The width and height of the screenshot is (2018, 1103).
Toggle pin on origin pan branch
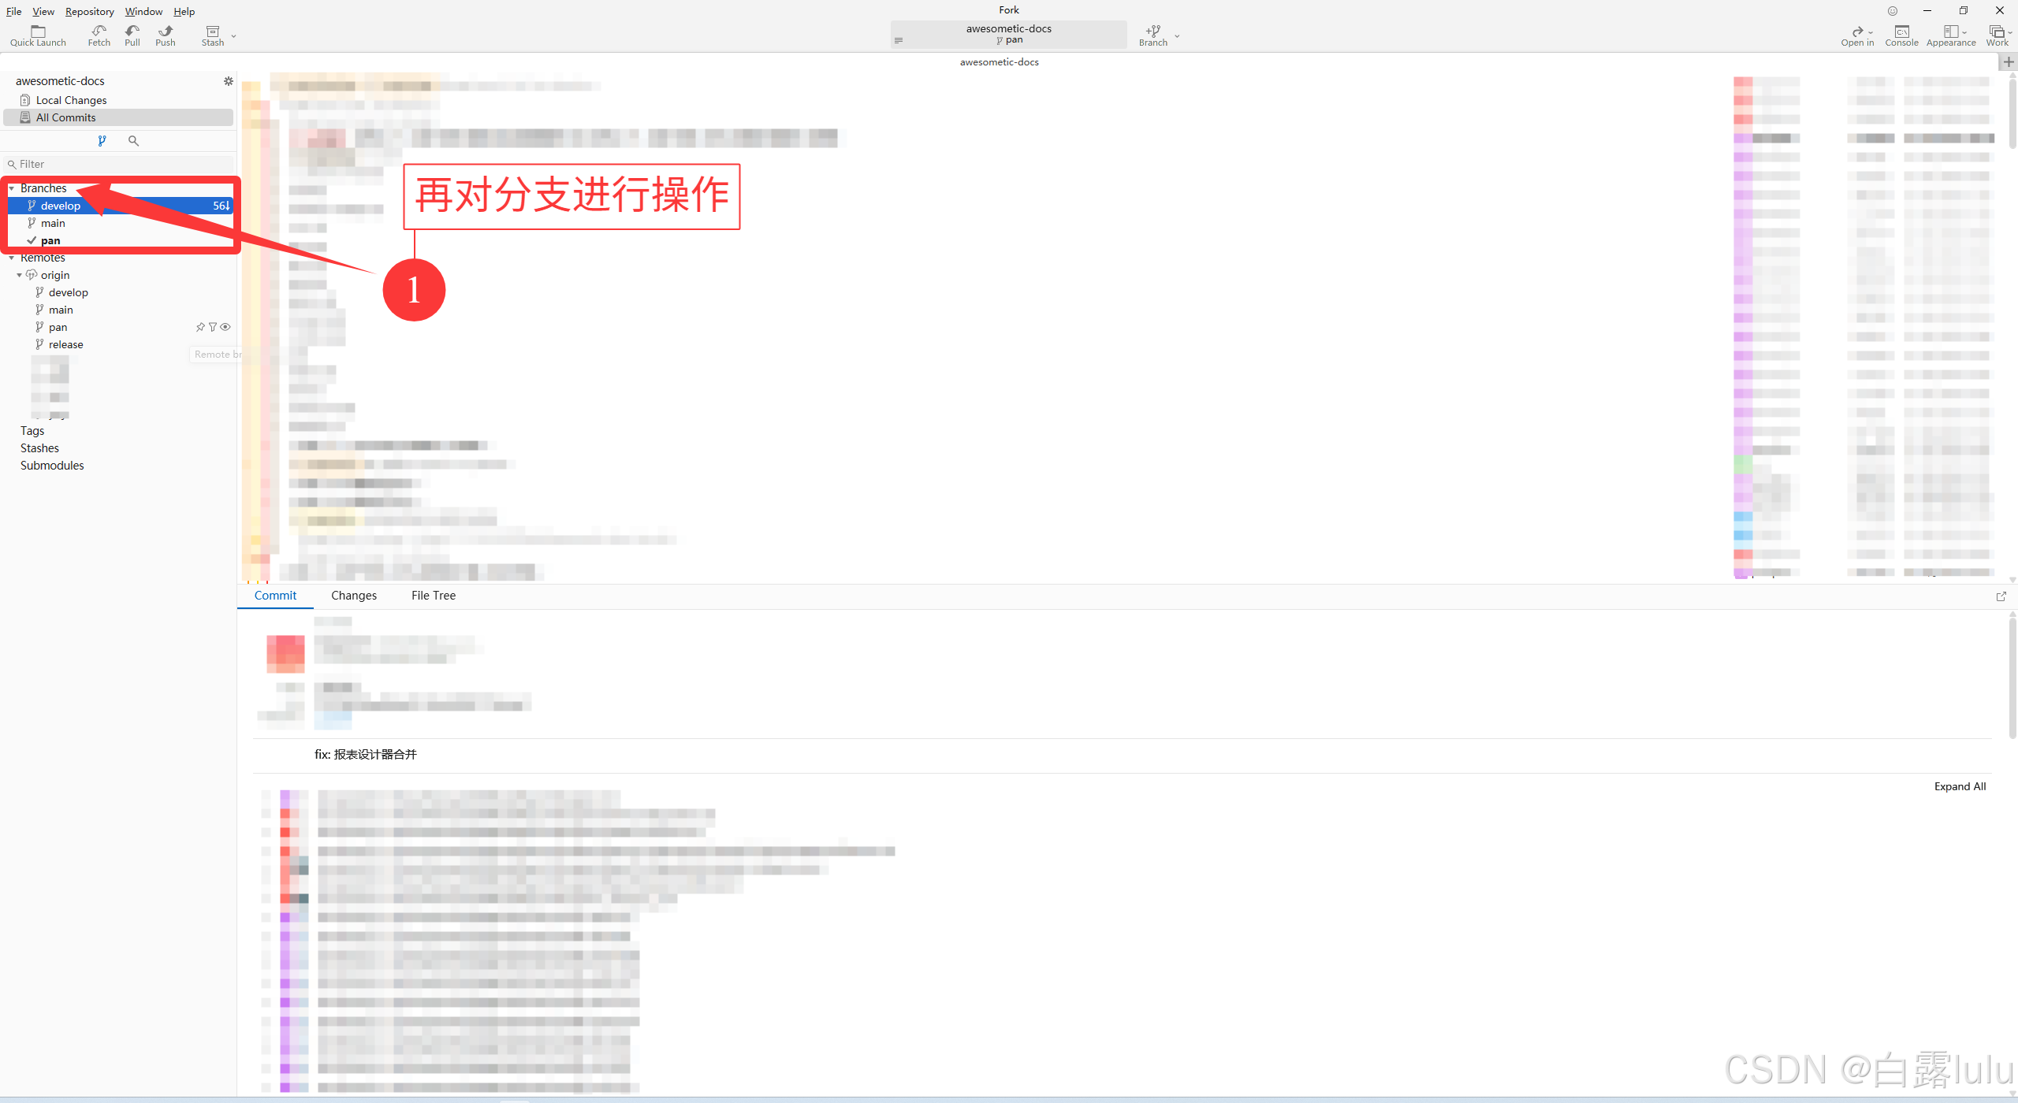pyautogui.click(x=200, y=327)
